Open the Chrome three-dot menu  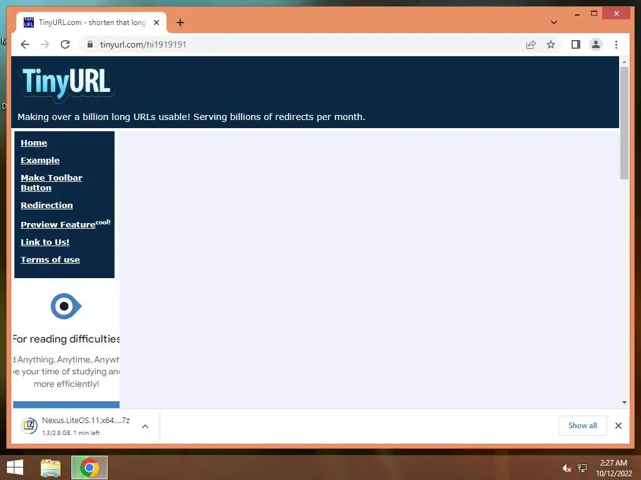coord(616,44)
